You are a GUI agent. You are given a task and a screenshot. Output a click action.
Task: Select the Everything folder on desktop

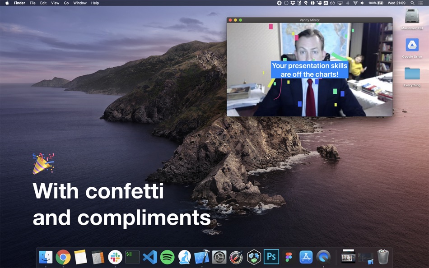(x=412, y=77)
